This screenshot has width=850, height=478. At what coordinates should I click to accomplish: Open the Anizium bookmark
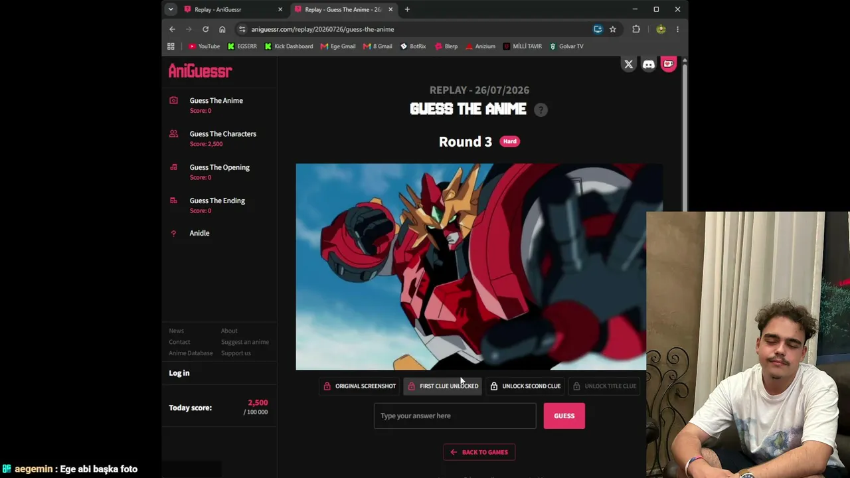(x=480, y=46)
